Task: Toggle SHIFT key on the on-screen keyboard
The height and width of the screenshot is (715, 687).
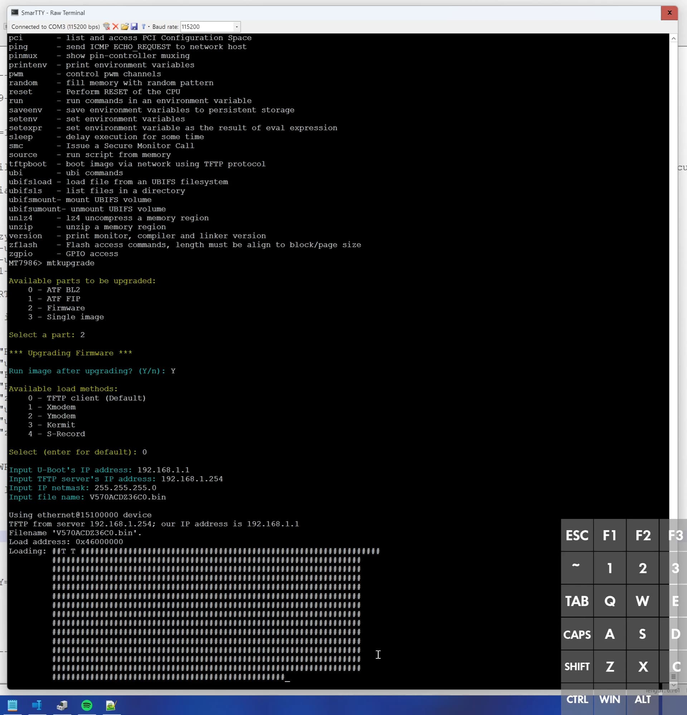Action: pyautogui.click(x=576, y=667)
